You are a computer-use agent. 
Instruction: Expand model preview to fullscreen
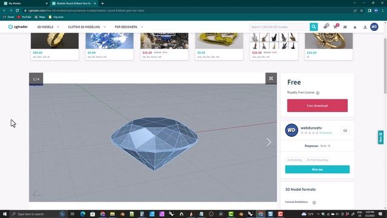[271, 78]
